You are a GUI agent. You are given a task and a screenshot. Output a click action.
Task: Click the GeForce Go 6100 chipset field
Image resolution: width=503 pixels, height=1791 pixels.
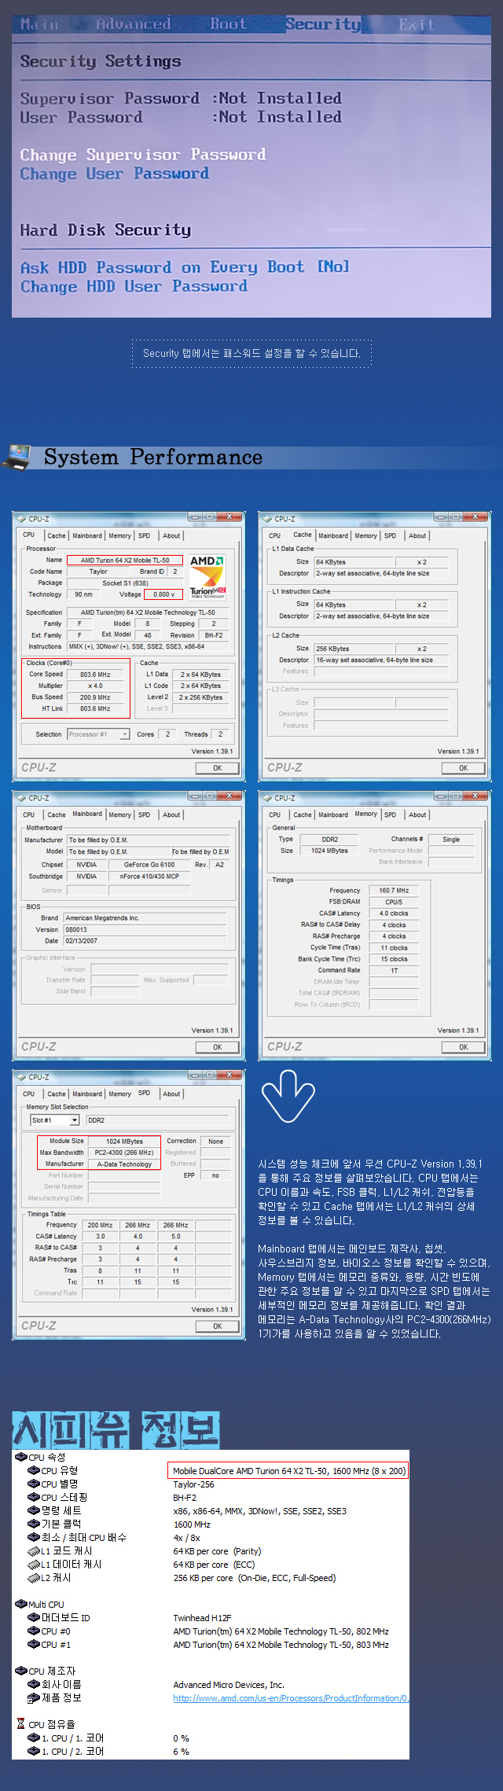point(149,864)
